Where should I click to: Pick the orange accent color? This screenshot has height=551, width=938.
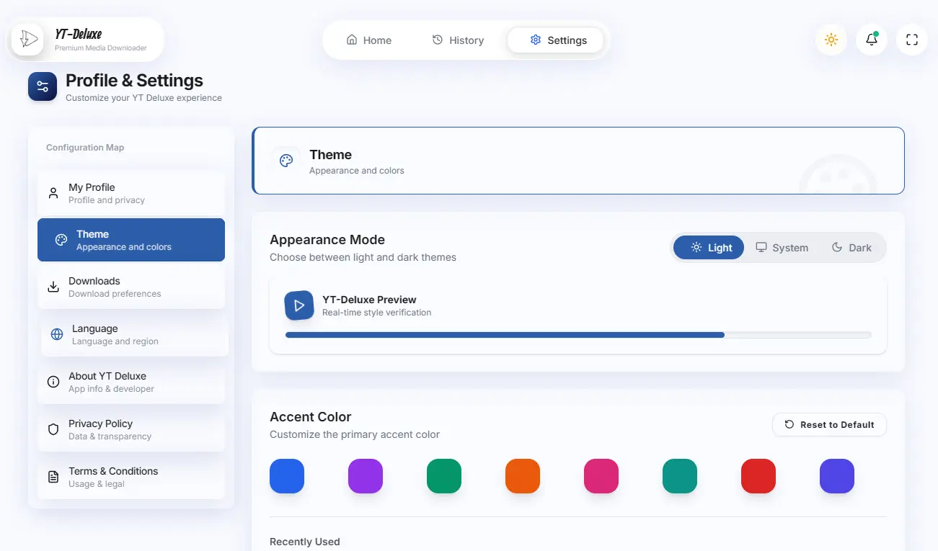tap(523, 476)
